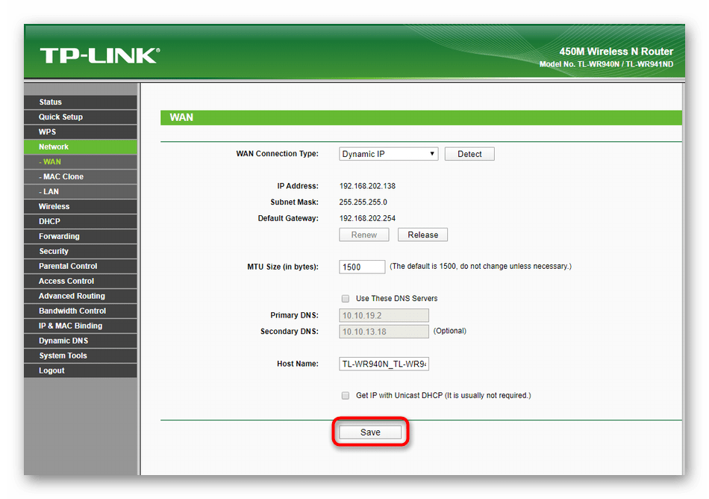Click Logout in sidebar
This screenshot has width=709, height=499.
click(81, 371)
